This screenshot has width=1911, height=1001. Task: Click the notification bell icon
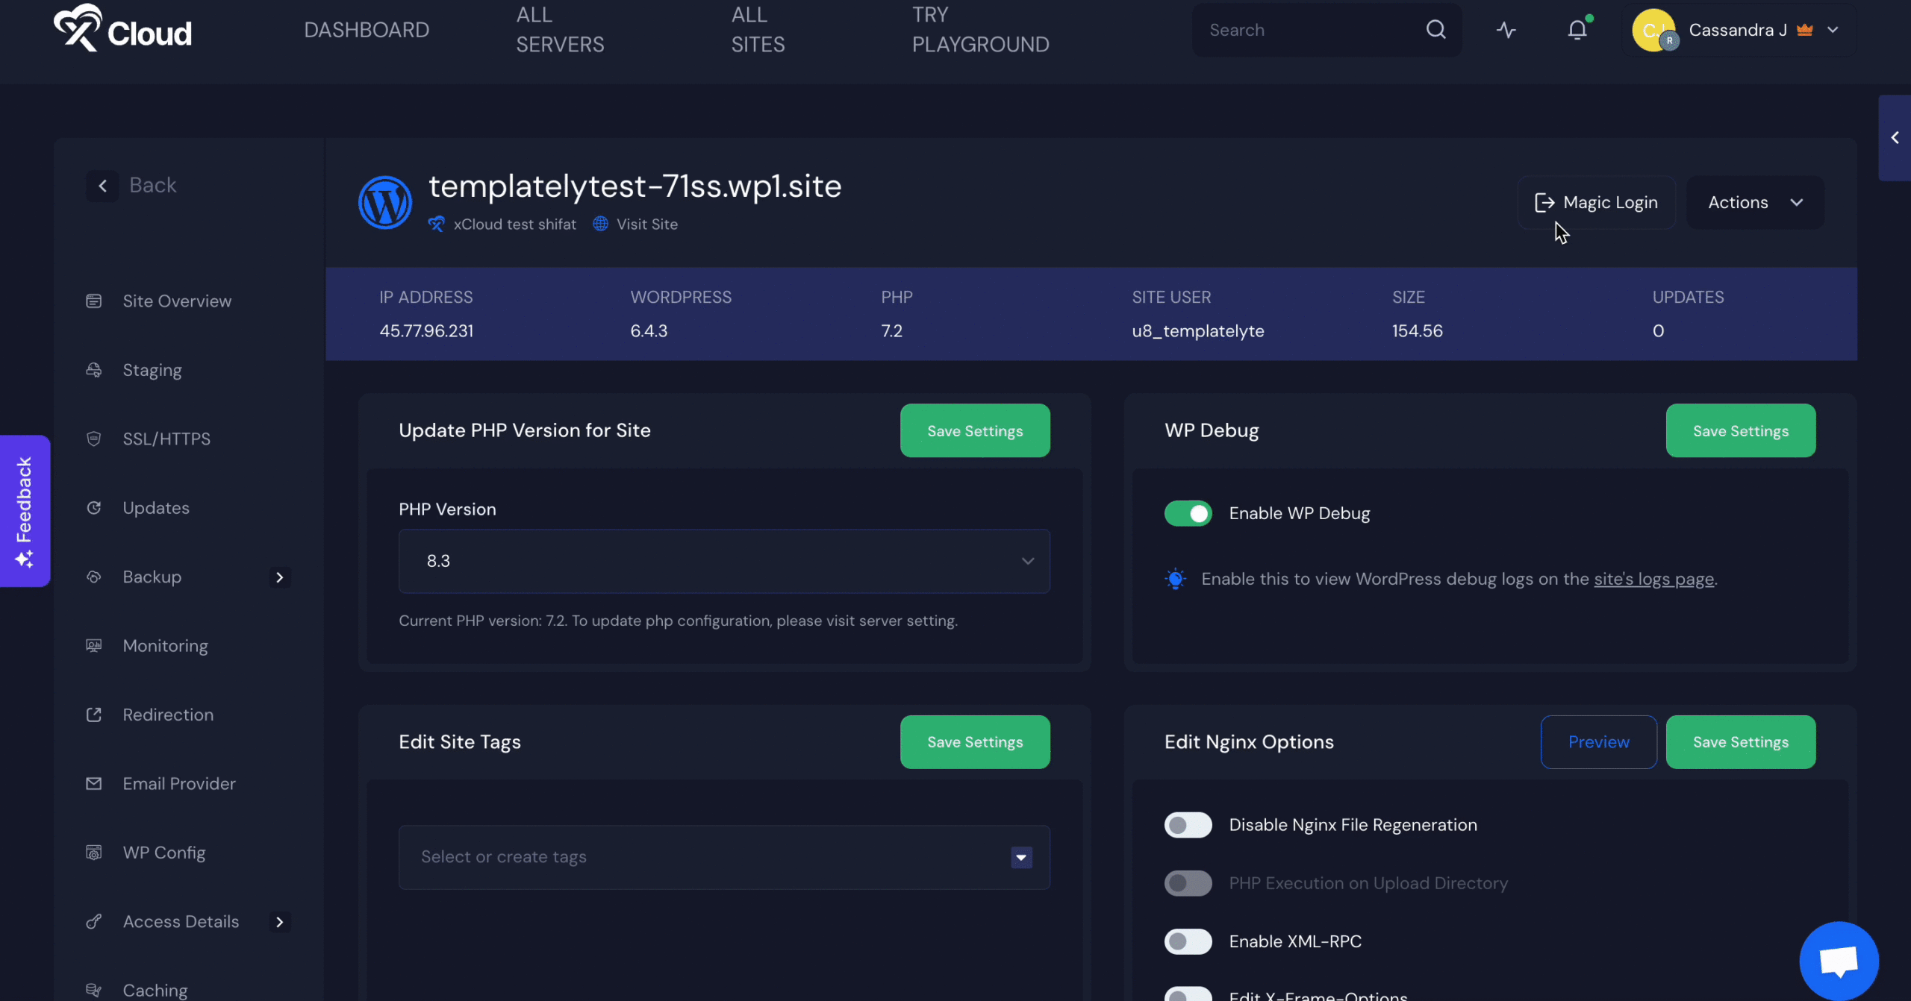pyautogui.click(x=1577, y=30)
